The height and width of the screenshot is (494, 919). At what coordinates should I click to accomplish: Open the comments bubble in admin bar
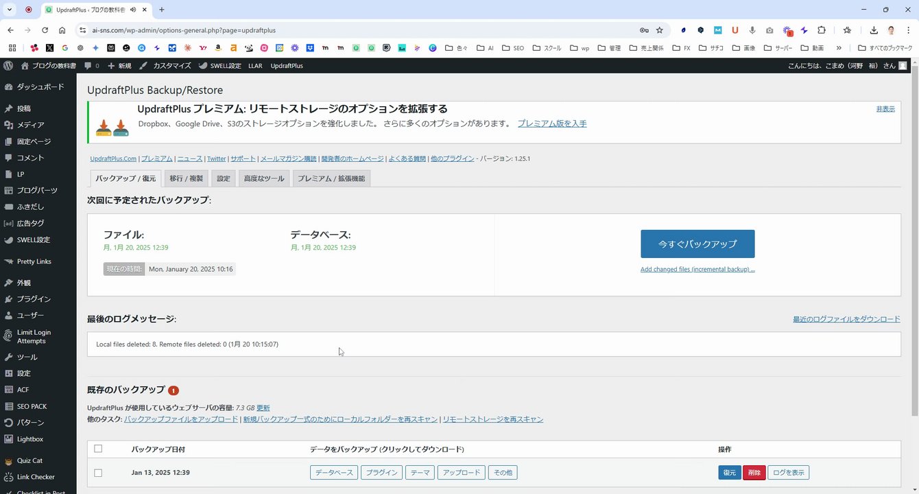point(91,66)
